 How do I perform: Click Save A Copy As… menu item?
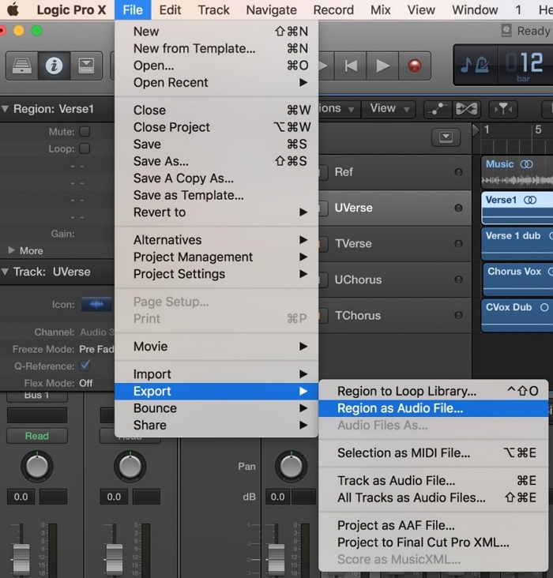pyautogui.click(x=216, y=178)
